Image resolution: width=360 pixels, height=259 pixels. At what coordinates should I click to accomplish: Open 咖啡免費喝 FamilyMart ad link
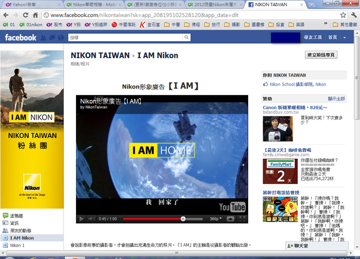(287, 150)
